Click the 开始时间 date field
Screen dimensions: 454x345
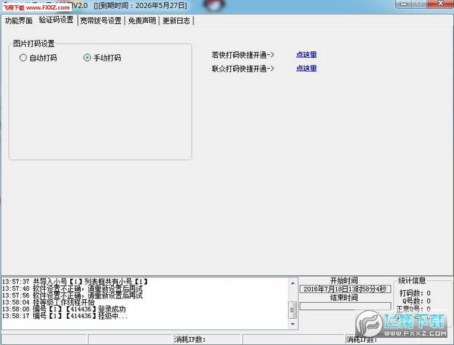pyautogui.click(x=345, y=289)
